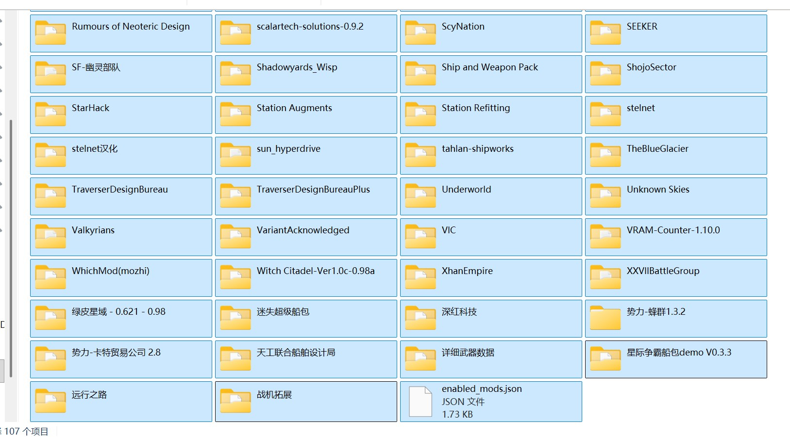Click the 势力-蜂群1.3.2 folder icon
Viewport: 790px width, 437px height.
605,318
